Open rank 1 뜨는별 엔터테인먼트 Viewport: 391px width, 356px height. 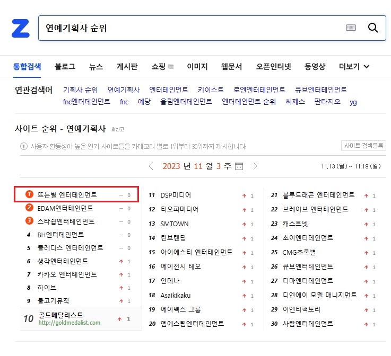[67, 194]
